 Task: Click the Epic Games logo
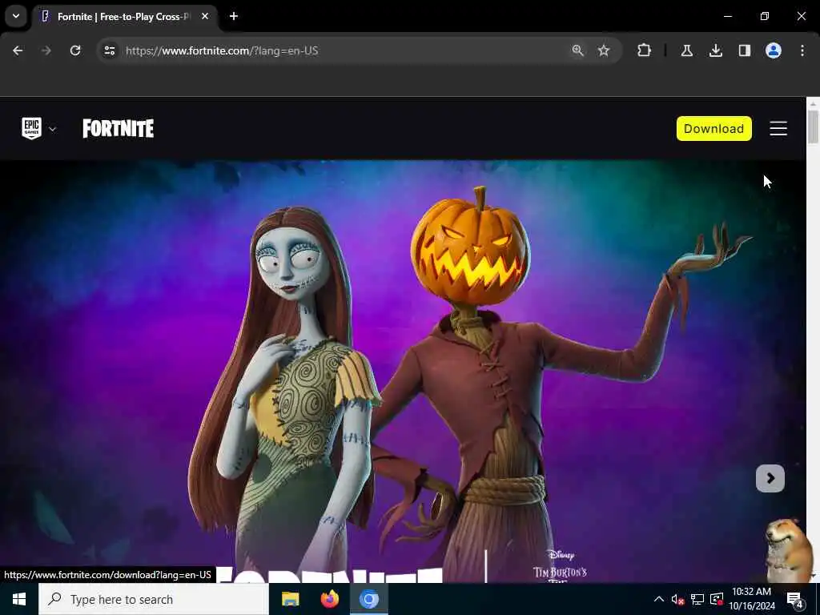pyautogui.click(x=31, y=128)
